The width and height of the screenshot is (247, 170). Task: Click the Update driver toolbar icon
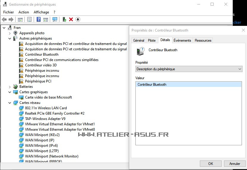[x=64, y=19]
